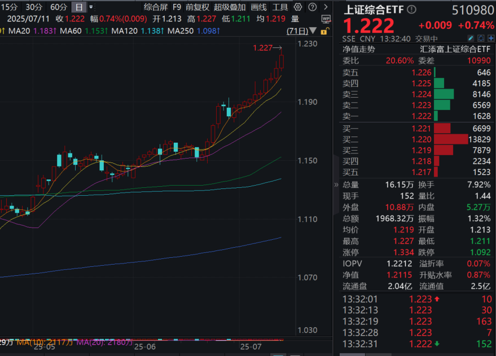Open the settings gear icon in top toolbar

click(x=297, y=7)
